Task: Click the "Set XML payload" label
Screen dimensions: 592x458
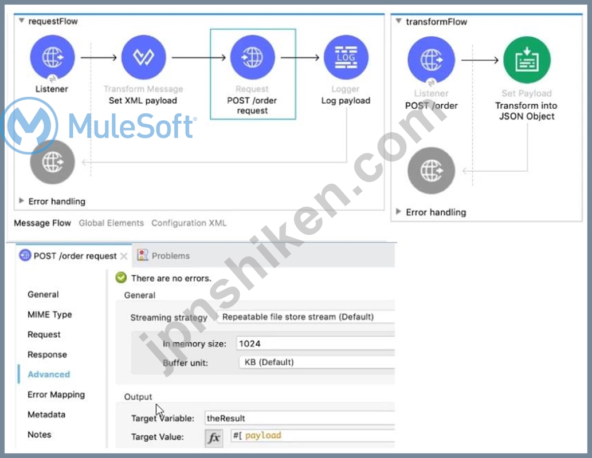Action: (x=143, y=100)
